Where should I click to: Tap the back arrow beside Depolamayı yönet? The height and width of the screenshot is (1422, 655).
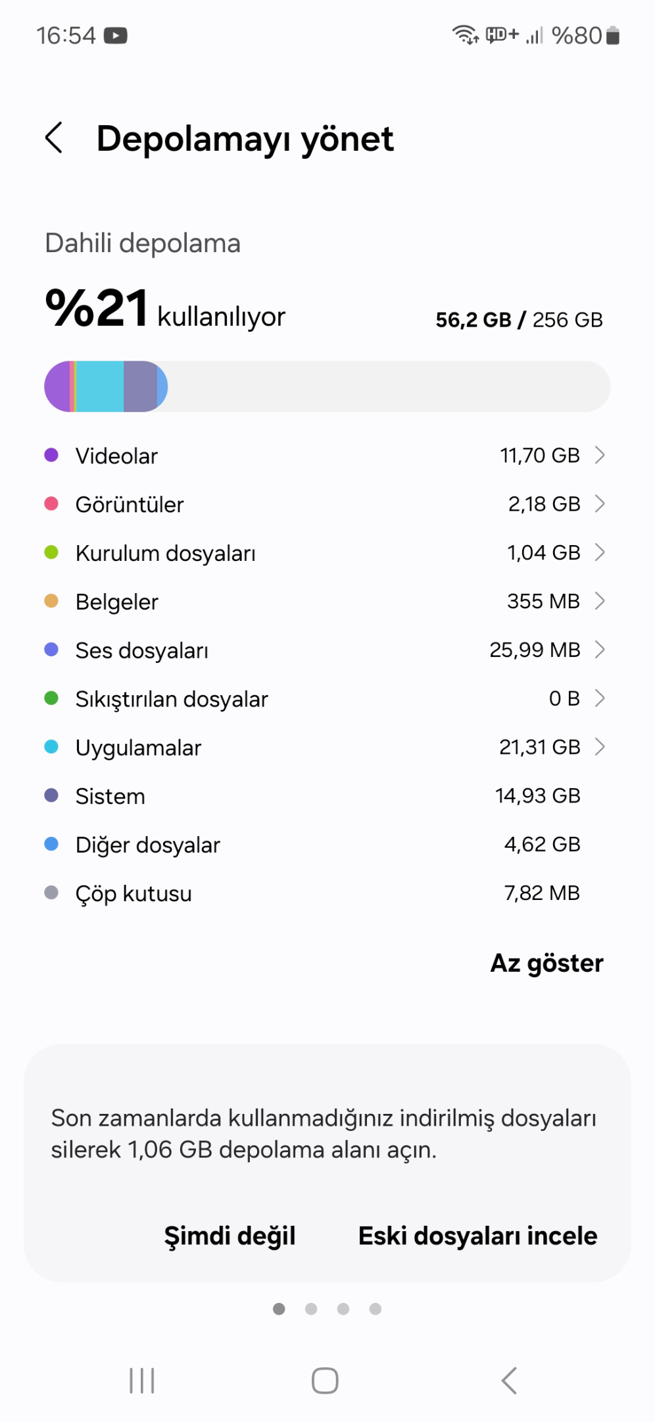[x=54, y=138]
